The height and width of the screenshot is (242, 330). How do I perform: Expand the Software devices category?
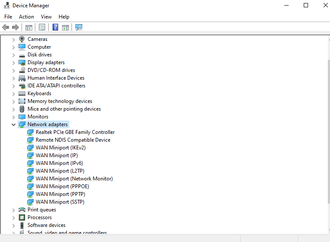click(x=13, y=225)
